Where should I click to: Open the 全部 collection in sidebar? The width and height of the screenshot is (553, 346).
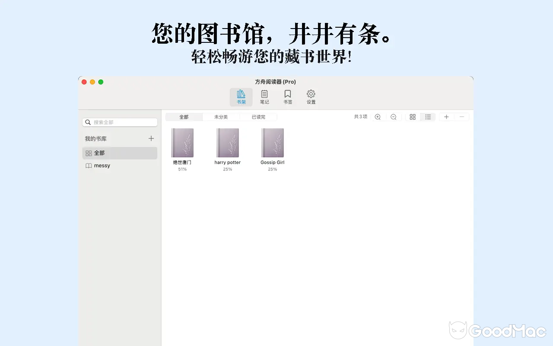(99, 153)
